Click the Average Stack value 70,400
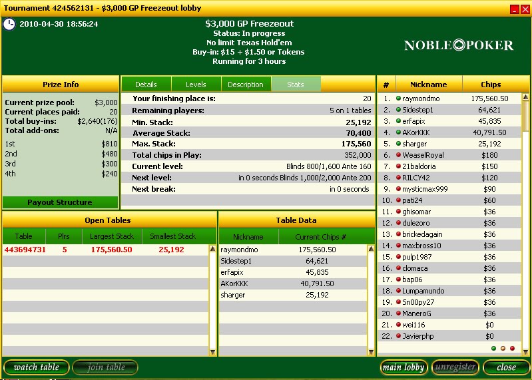This screenshot has width=532, height=380. 358,133
